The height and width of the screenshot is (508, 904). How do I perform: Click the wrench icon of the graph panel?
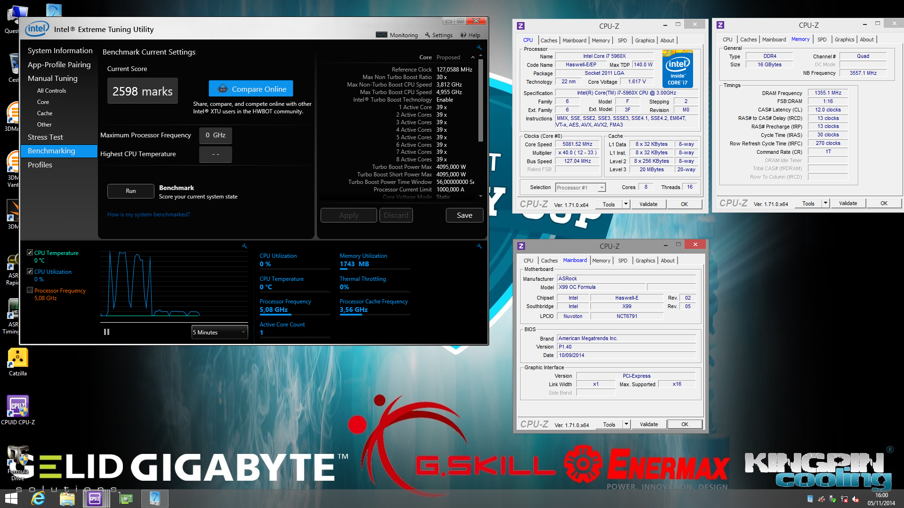(244, 246)
